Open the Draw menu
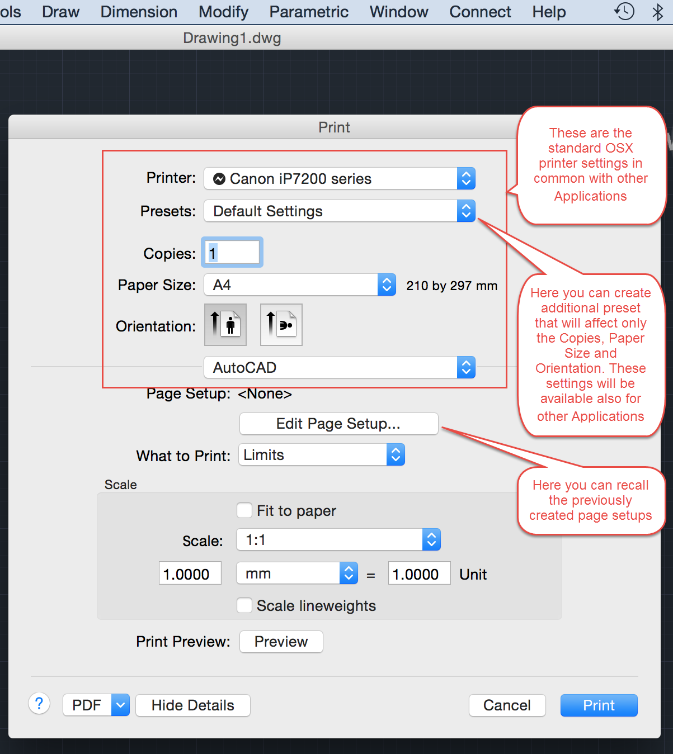This screenshot has height=754, width=673. [60, 12]
